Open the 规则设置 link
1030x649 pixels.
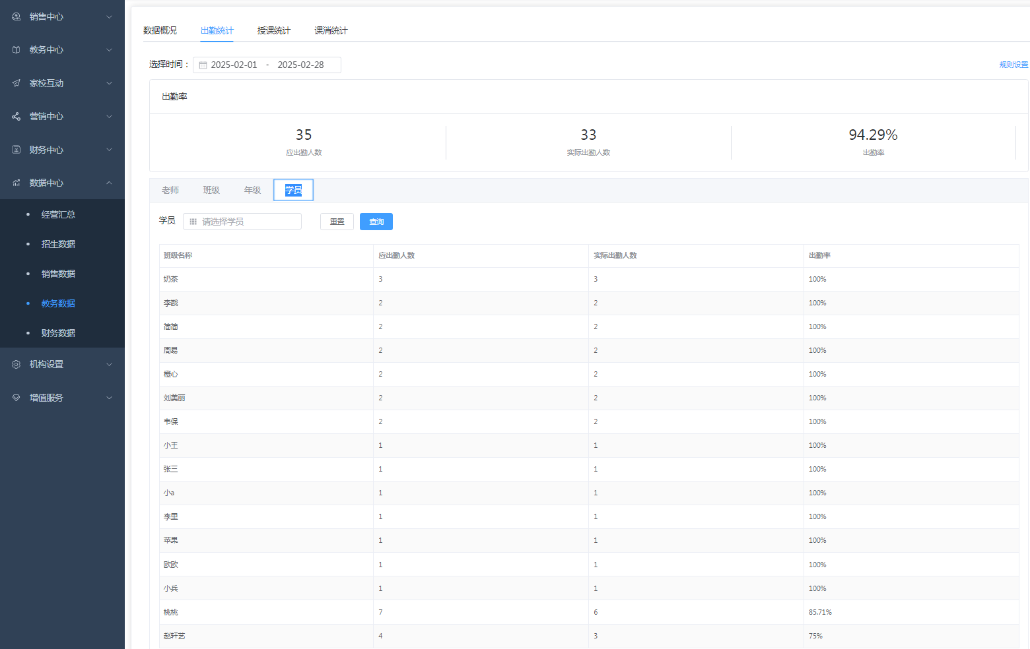tap(1013, 65)
